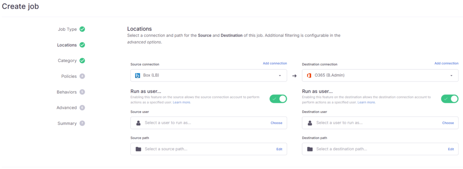Click Add connection above Destination connection

point(446,63)
